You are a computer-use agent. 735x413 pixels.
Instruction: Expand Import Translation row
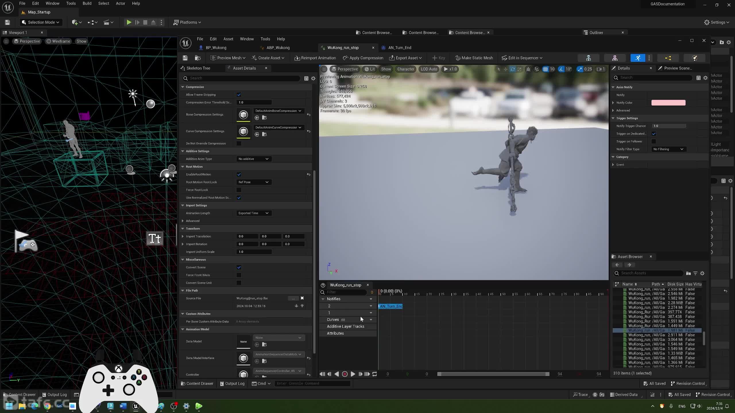pos(183,236)
